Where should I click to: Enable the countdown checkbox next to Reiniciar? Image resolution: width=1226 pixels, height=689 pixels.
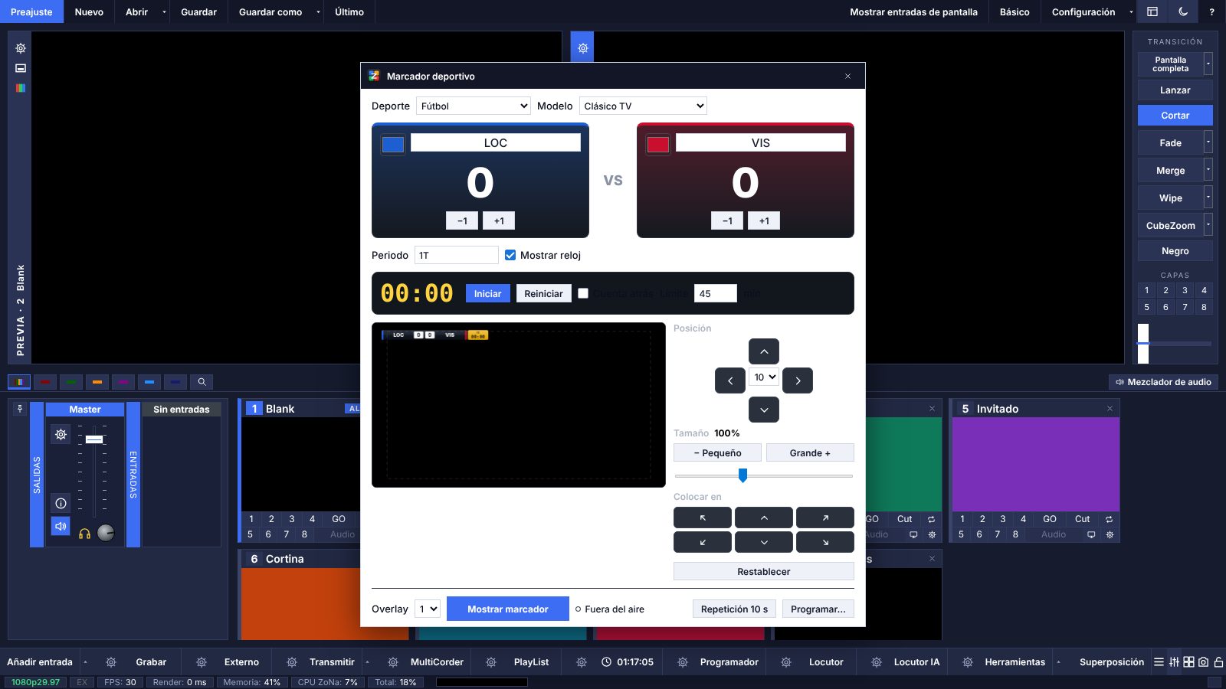pyautogui.click(x=583, y=293)
